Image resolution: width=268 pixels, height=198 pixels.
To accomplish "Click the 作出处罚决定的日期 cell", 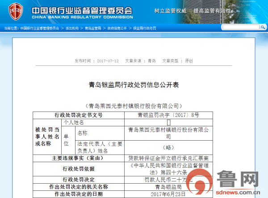I will coord(79,194).
